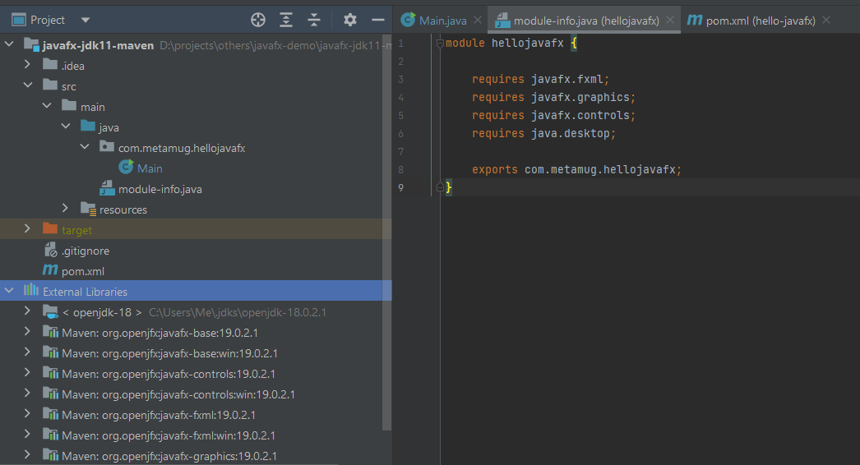Viewport: 860px width, 465px height.
Task: Click the fold end marker at line 9
Action: pyautogui.click(x=440, y=187)
